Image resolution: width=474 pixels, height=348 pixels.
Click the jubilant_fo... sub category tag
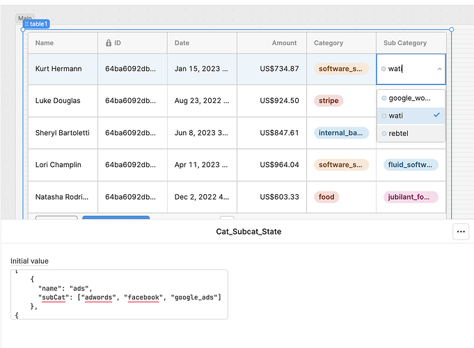click(411, 197)
